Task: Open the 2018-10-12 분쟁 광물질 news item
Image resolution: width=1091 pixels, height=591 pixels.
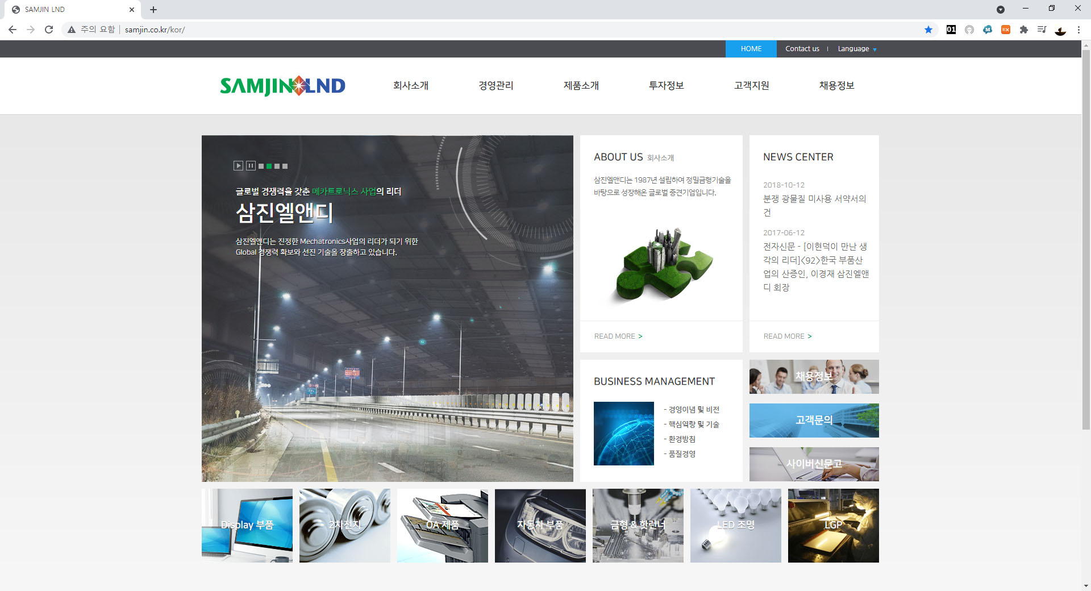Action: tap(815, 205)
